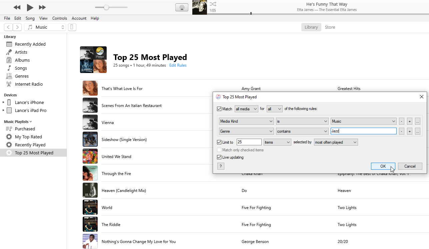Open the AirPlay output icon
Image resolution: width=429 pixels, height=249 pixels.
182,7
